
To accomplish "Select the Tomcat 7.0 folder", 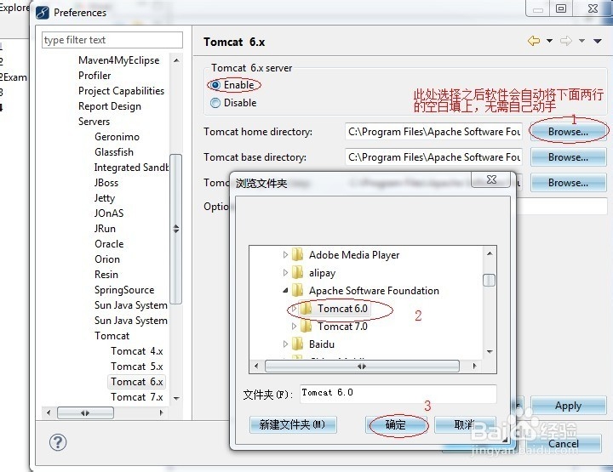I will click(x=342, y=327).
